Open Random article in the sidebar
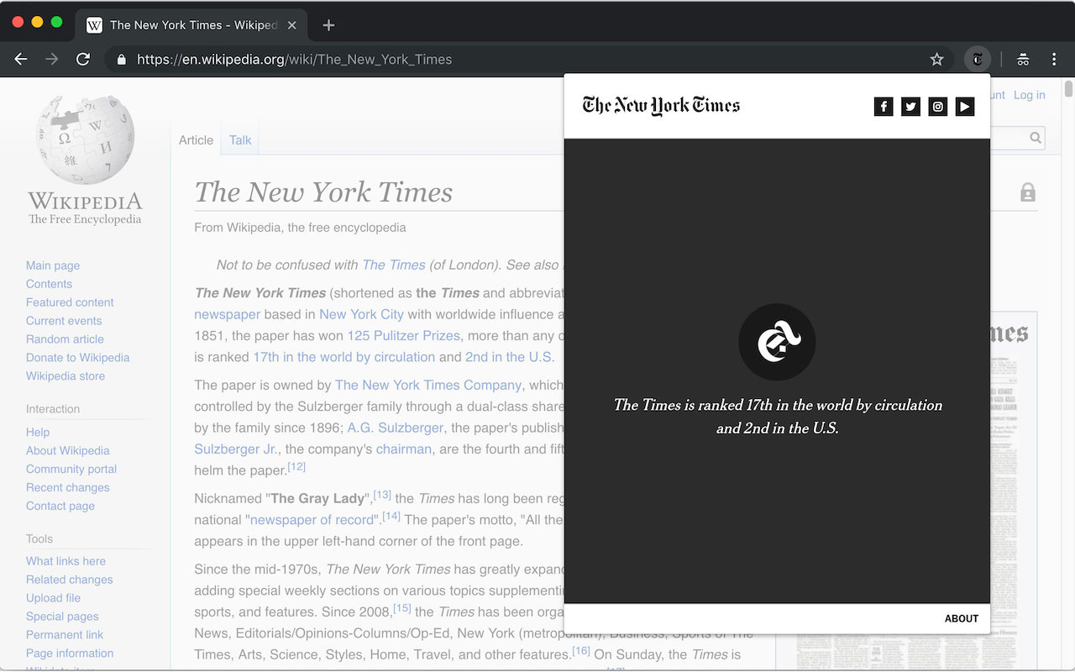This screenshot has height=672, width=1075. 65,339
